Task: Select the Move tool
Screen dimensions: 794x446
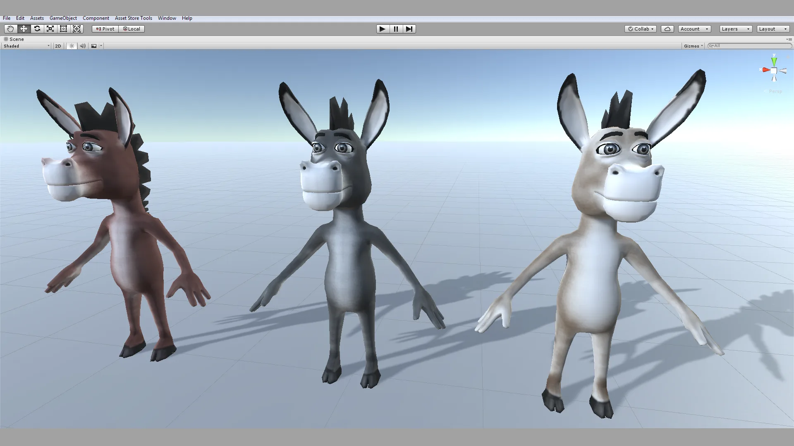Action: coord(24,29)
